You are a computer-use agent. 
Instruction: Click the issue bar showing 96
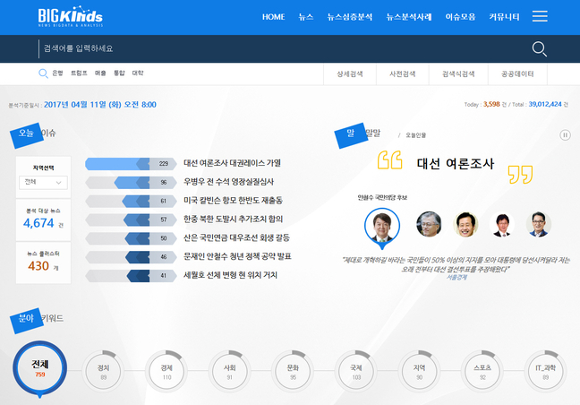[131, 182]
